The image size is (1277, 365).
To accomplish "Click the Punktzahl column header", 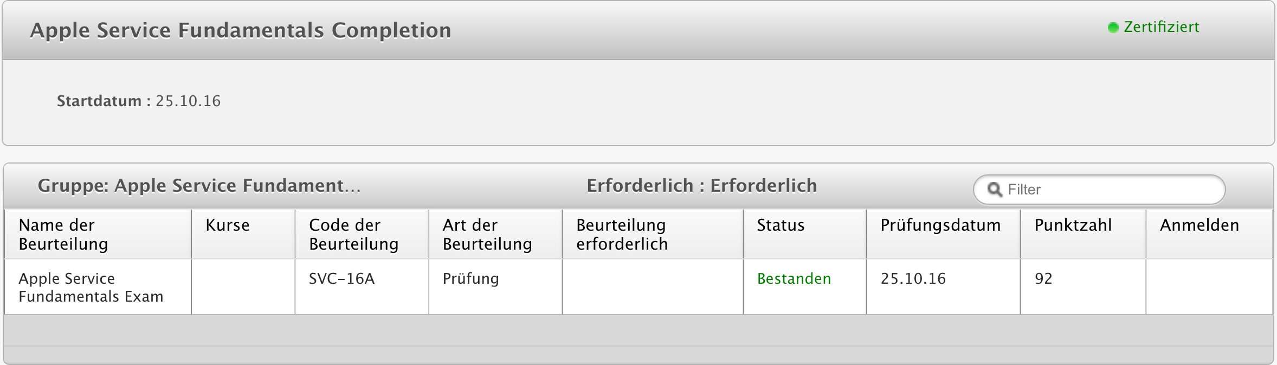I will [x=1073, y=225].
